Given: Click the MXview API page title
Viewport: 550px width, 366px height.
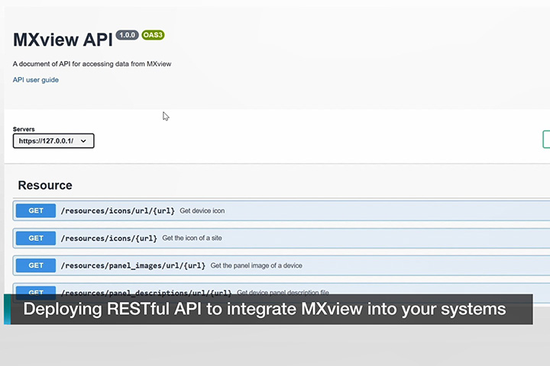Looking at the screenshot, I should click(62, 41).
